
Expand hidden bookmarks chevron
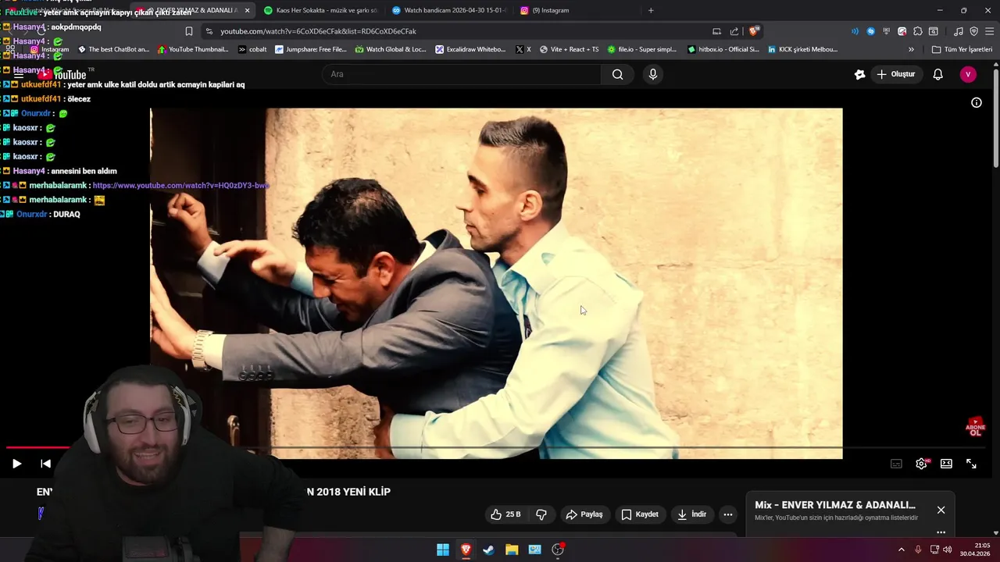911,49
